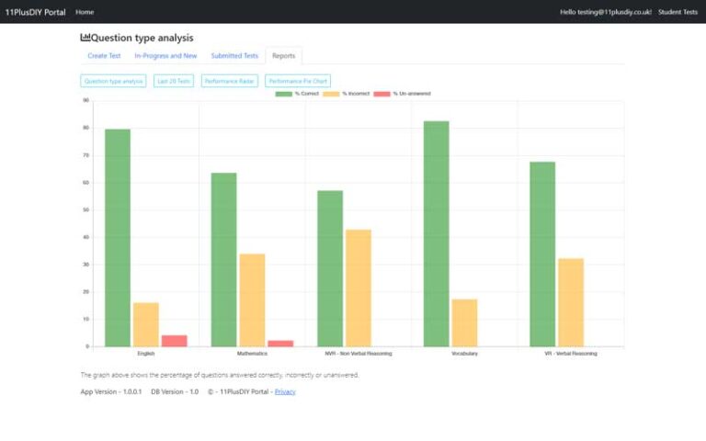Open the Hello testing@11plusdiy.co.uk account link
The width and height of the screenshot is (706, 441).
[605, 12]
